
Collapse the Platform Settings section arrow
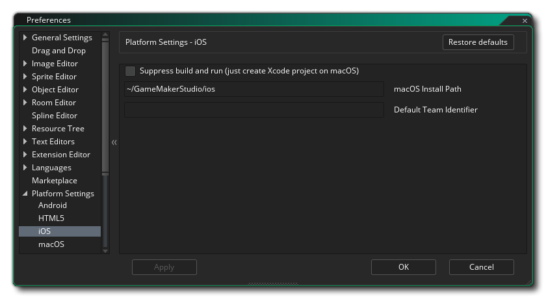(25, 194)
